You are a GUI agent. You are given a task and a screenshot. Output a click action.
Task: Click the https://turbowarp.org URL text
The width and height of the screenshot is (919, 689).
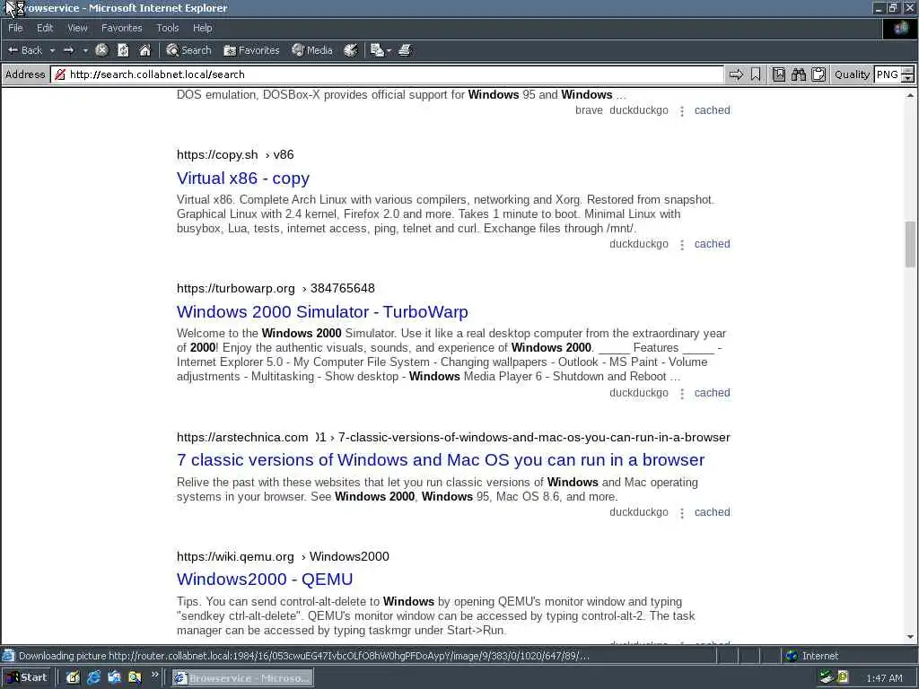236,288
